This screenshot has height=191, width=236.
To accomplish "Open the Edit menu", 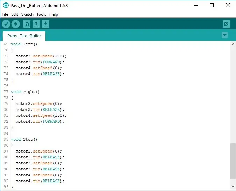I will (x=15, y=14).
